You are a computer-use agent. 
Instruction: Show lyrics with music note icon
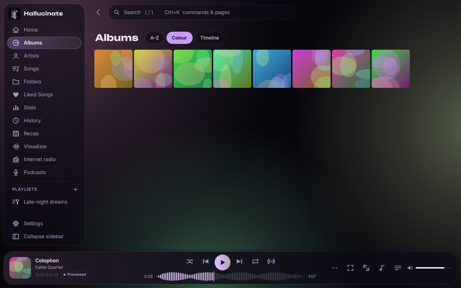[x=382, y=268]
